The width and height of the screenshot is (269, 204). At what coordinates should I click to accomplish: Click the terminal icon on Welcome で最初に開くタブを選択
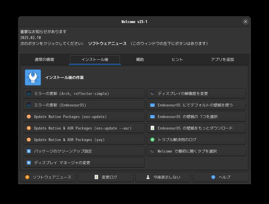point(152,151)
